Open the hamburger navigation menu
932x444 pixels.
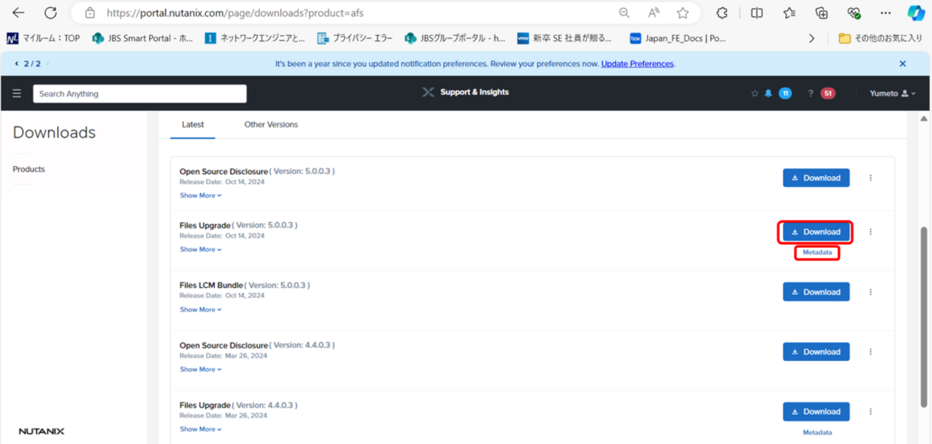click(x=17, y=93)
